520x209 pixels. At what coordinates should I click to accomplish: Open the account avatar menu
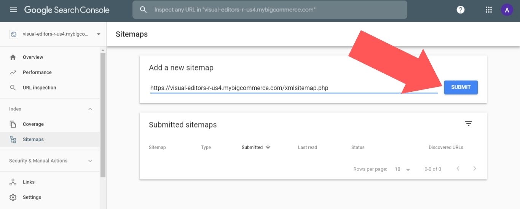click(507, 10)
